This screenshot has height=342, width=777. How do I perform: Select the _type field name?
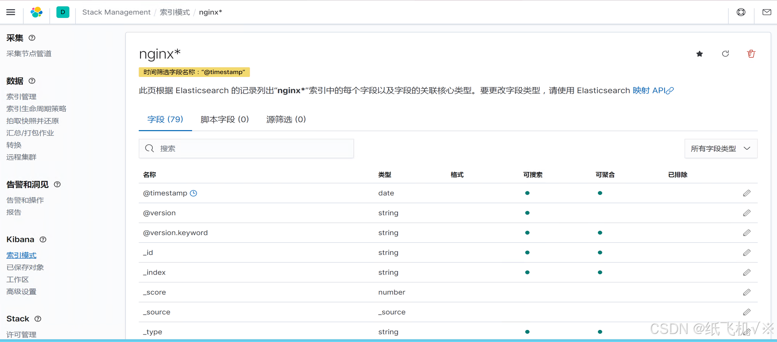(153, 332)
